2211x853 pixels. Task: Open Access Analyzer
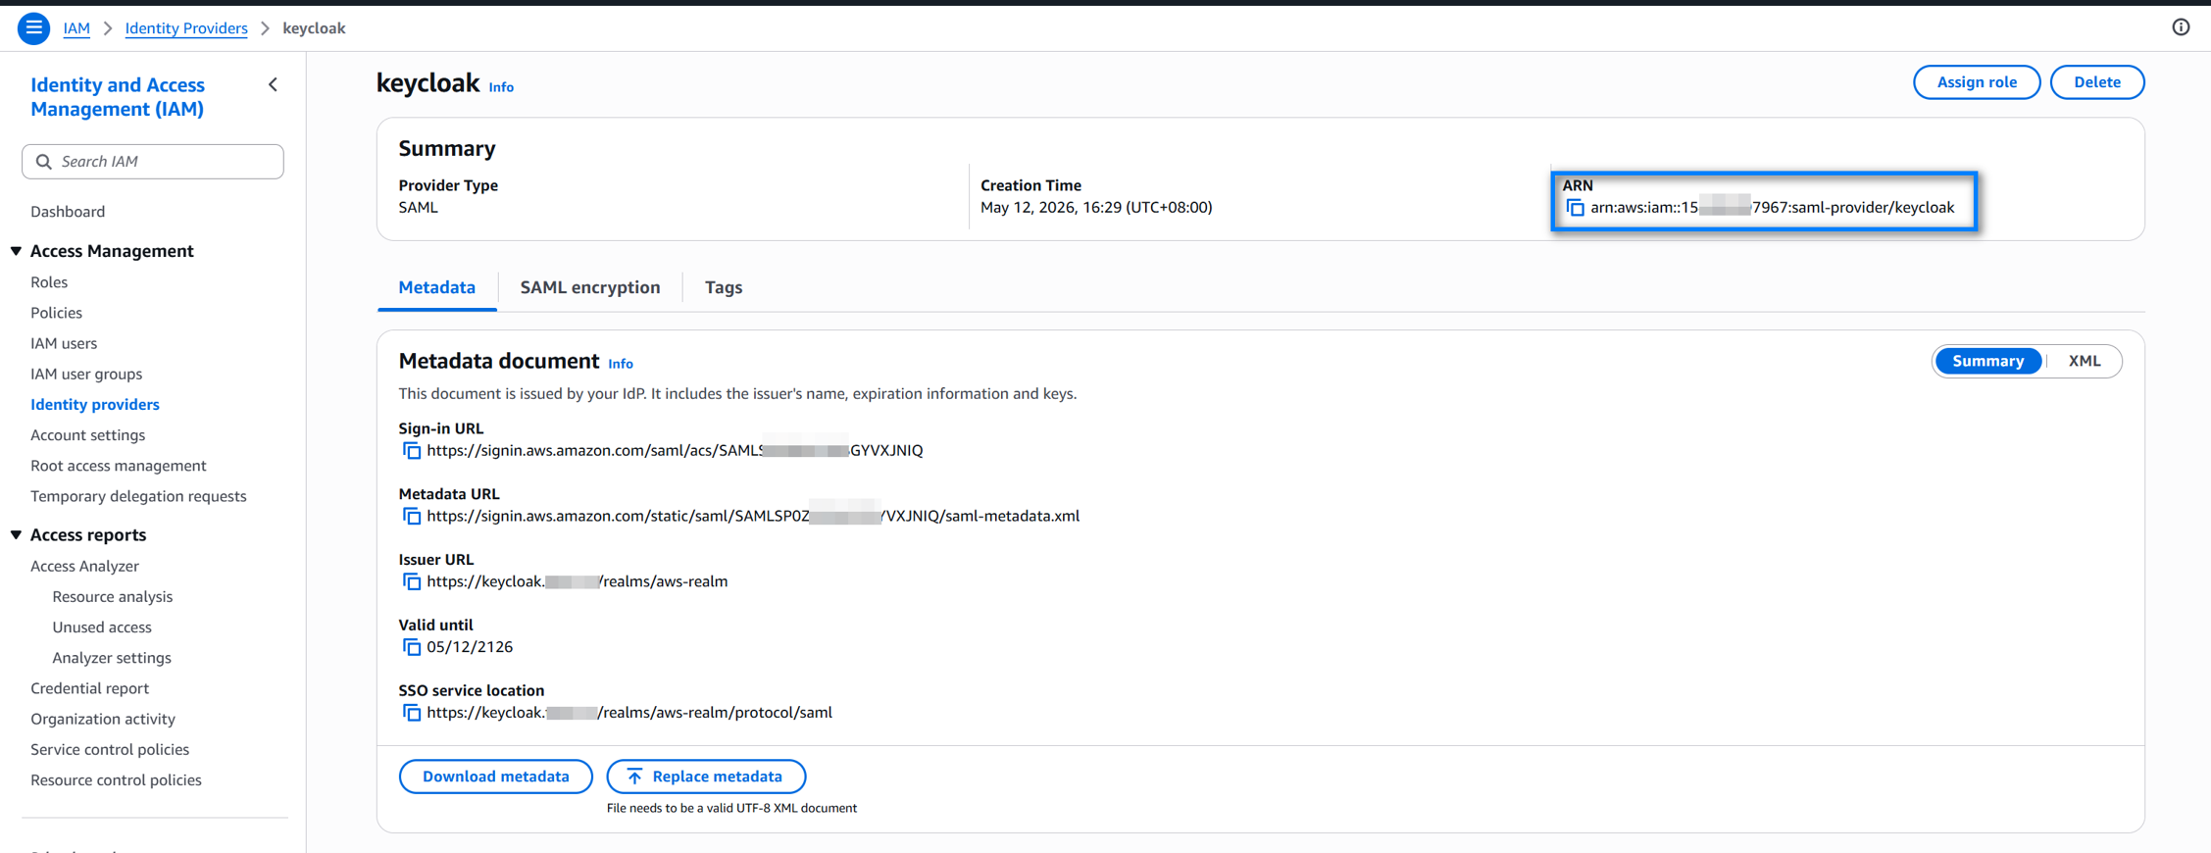tap(84, 566)
